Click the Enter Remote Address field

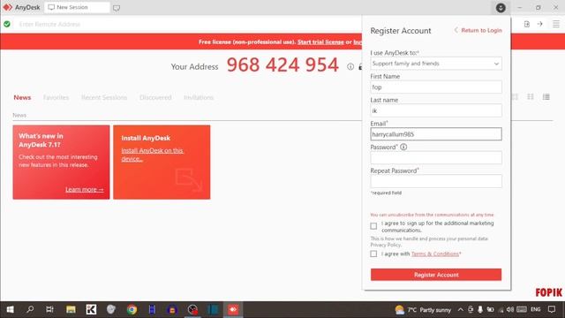point(187,24)
